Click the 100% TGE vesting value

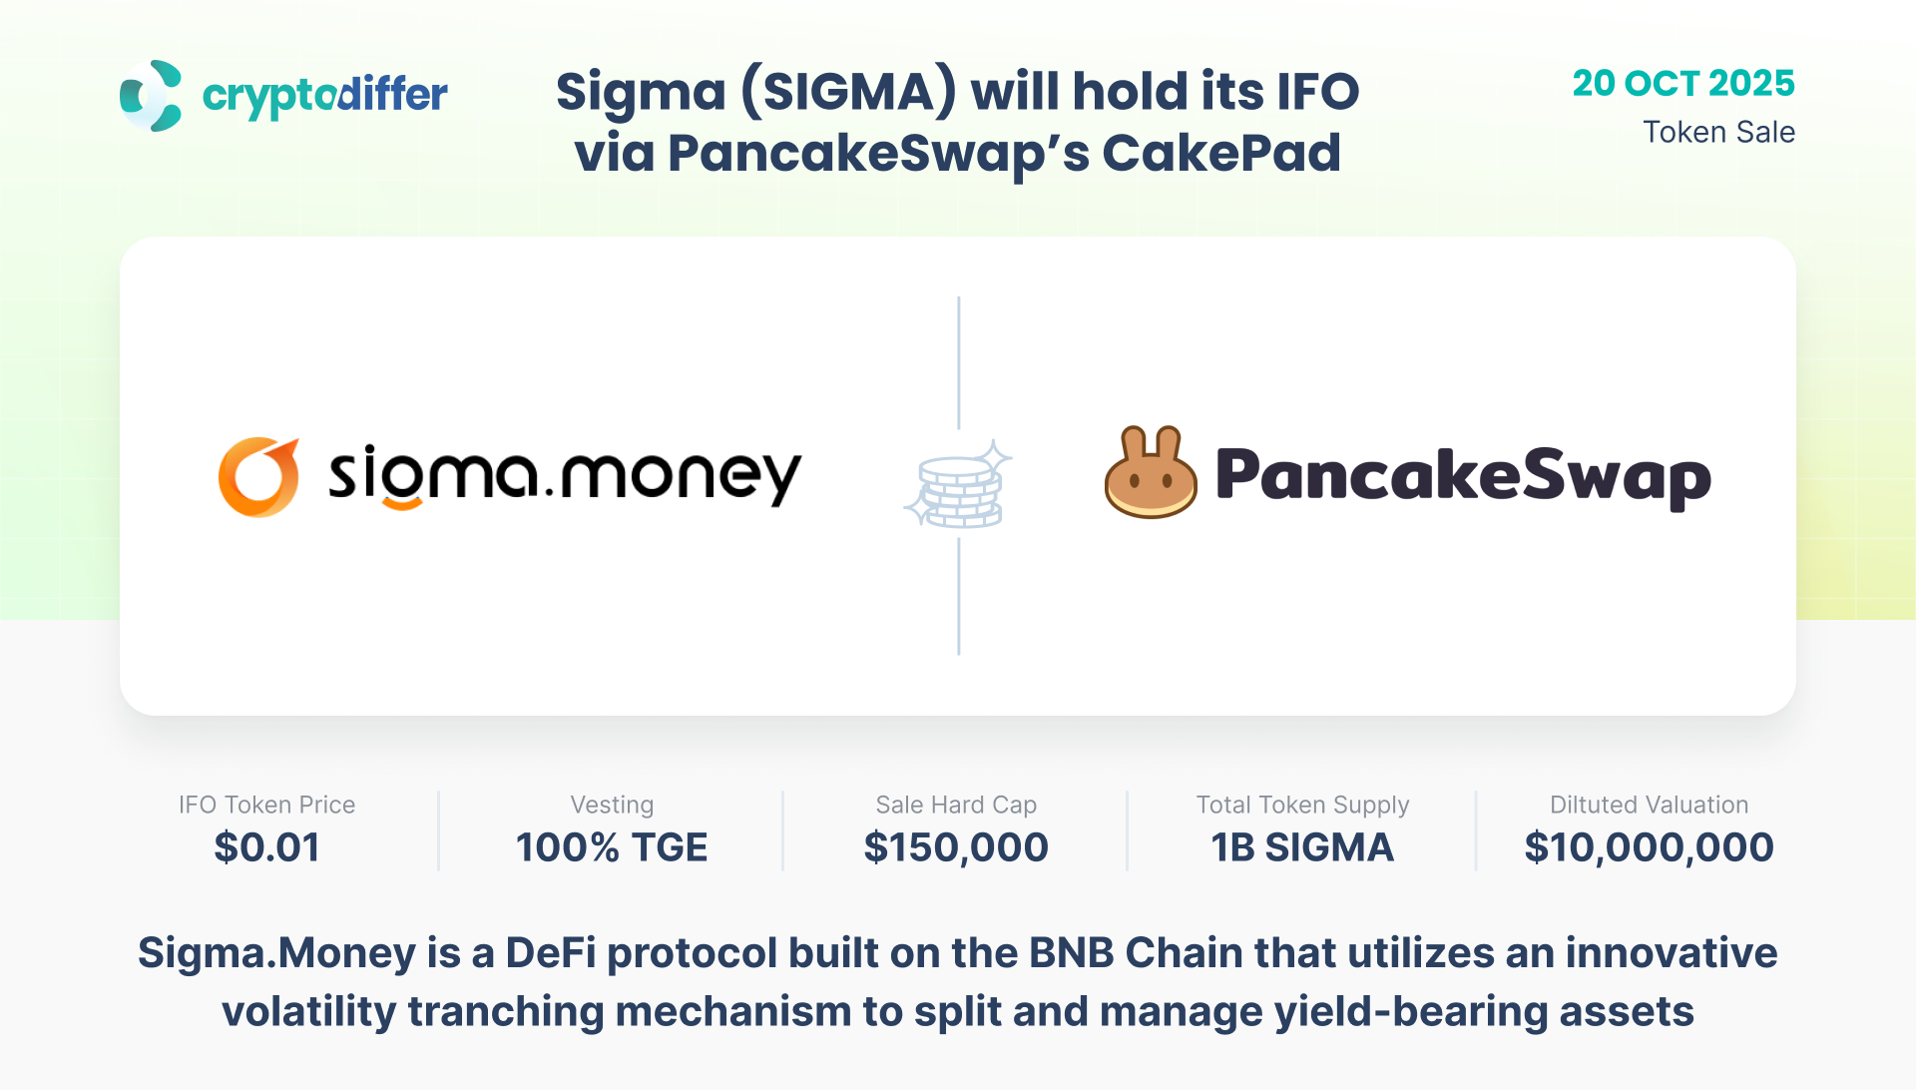click(x=612, y=847)
